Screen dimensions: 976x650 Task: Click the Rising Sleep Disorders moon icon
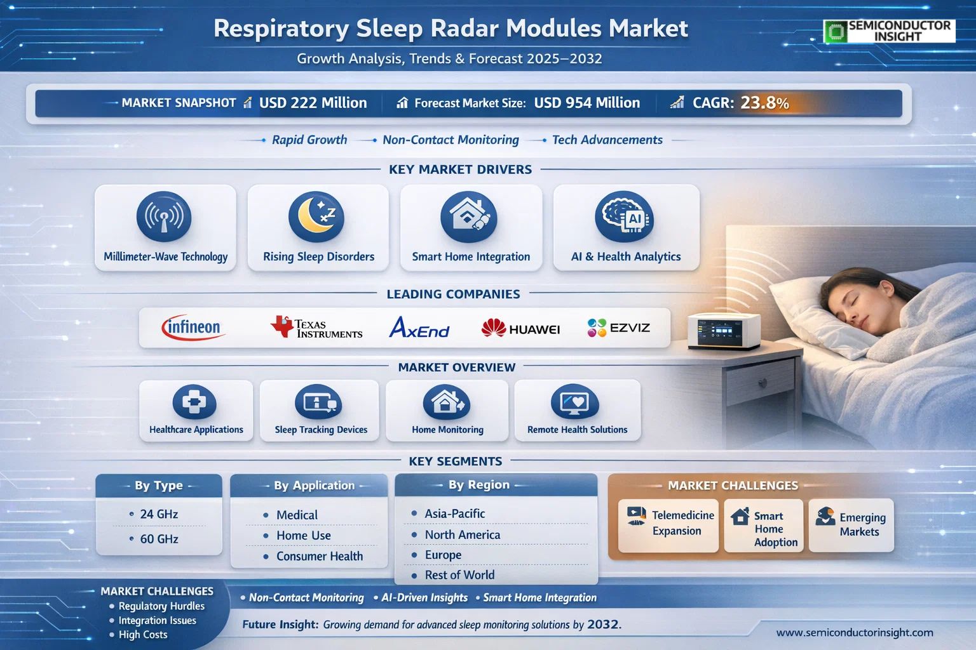(316, 216)
